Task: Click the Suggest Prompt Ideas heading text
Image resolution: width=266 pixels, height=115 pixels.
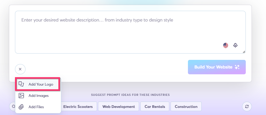Action: [130, 95]
